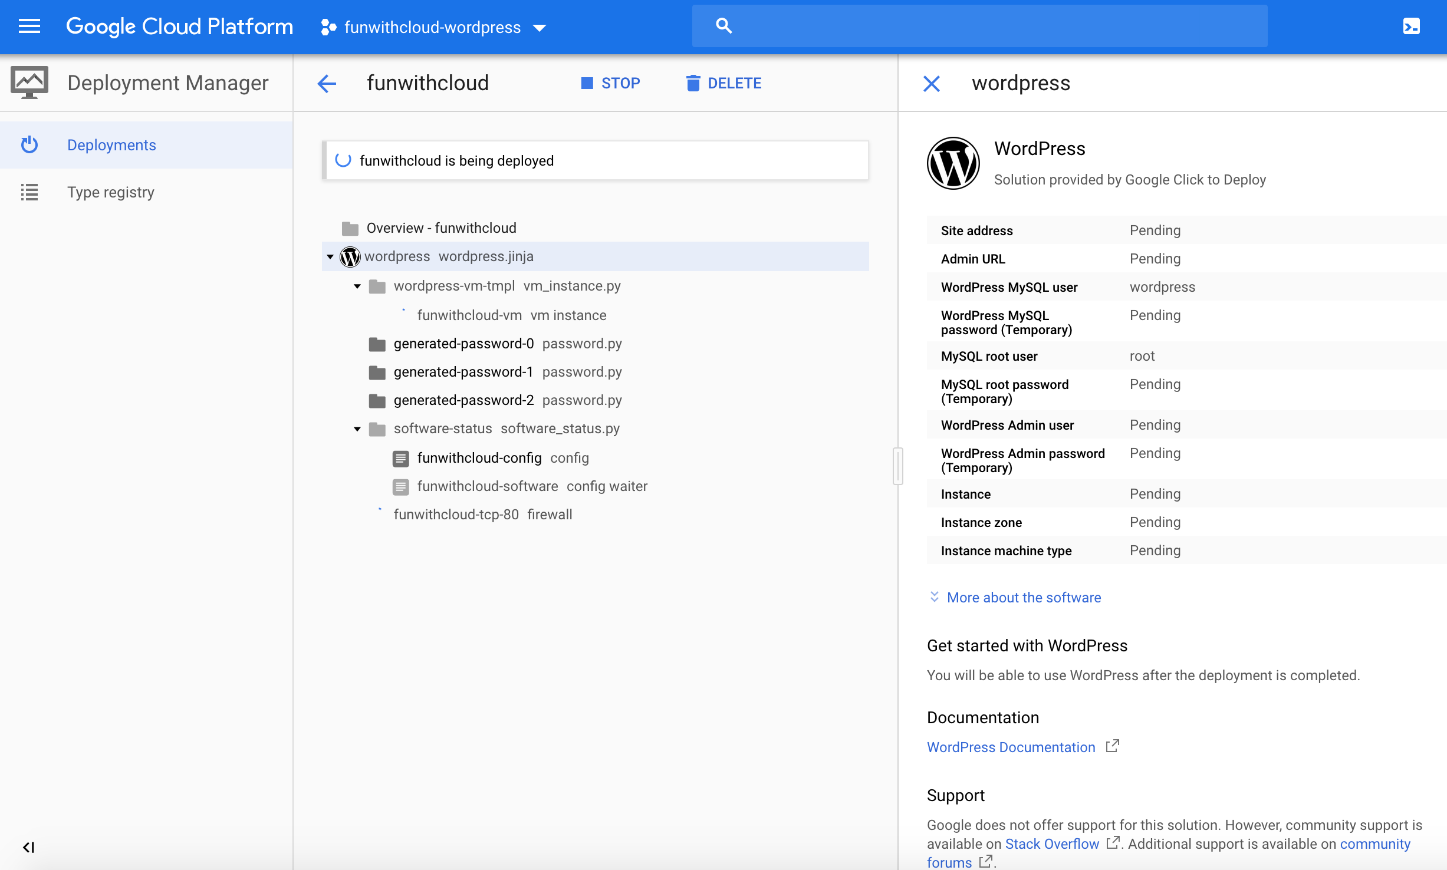This screenshot has width=1447, height=870.
Task: Expand More about the software
Action: point(1023,597)
